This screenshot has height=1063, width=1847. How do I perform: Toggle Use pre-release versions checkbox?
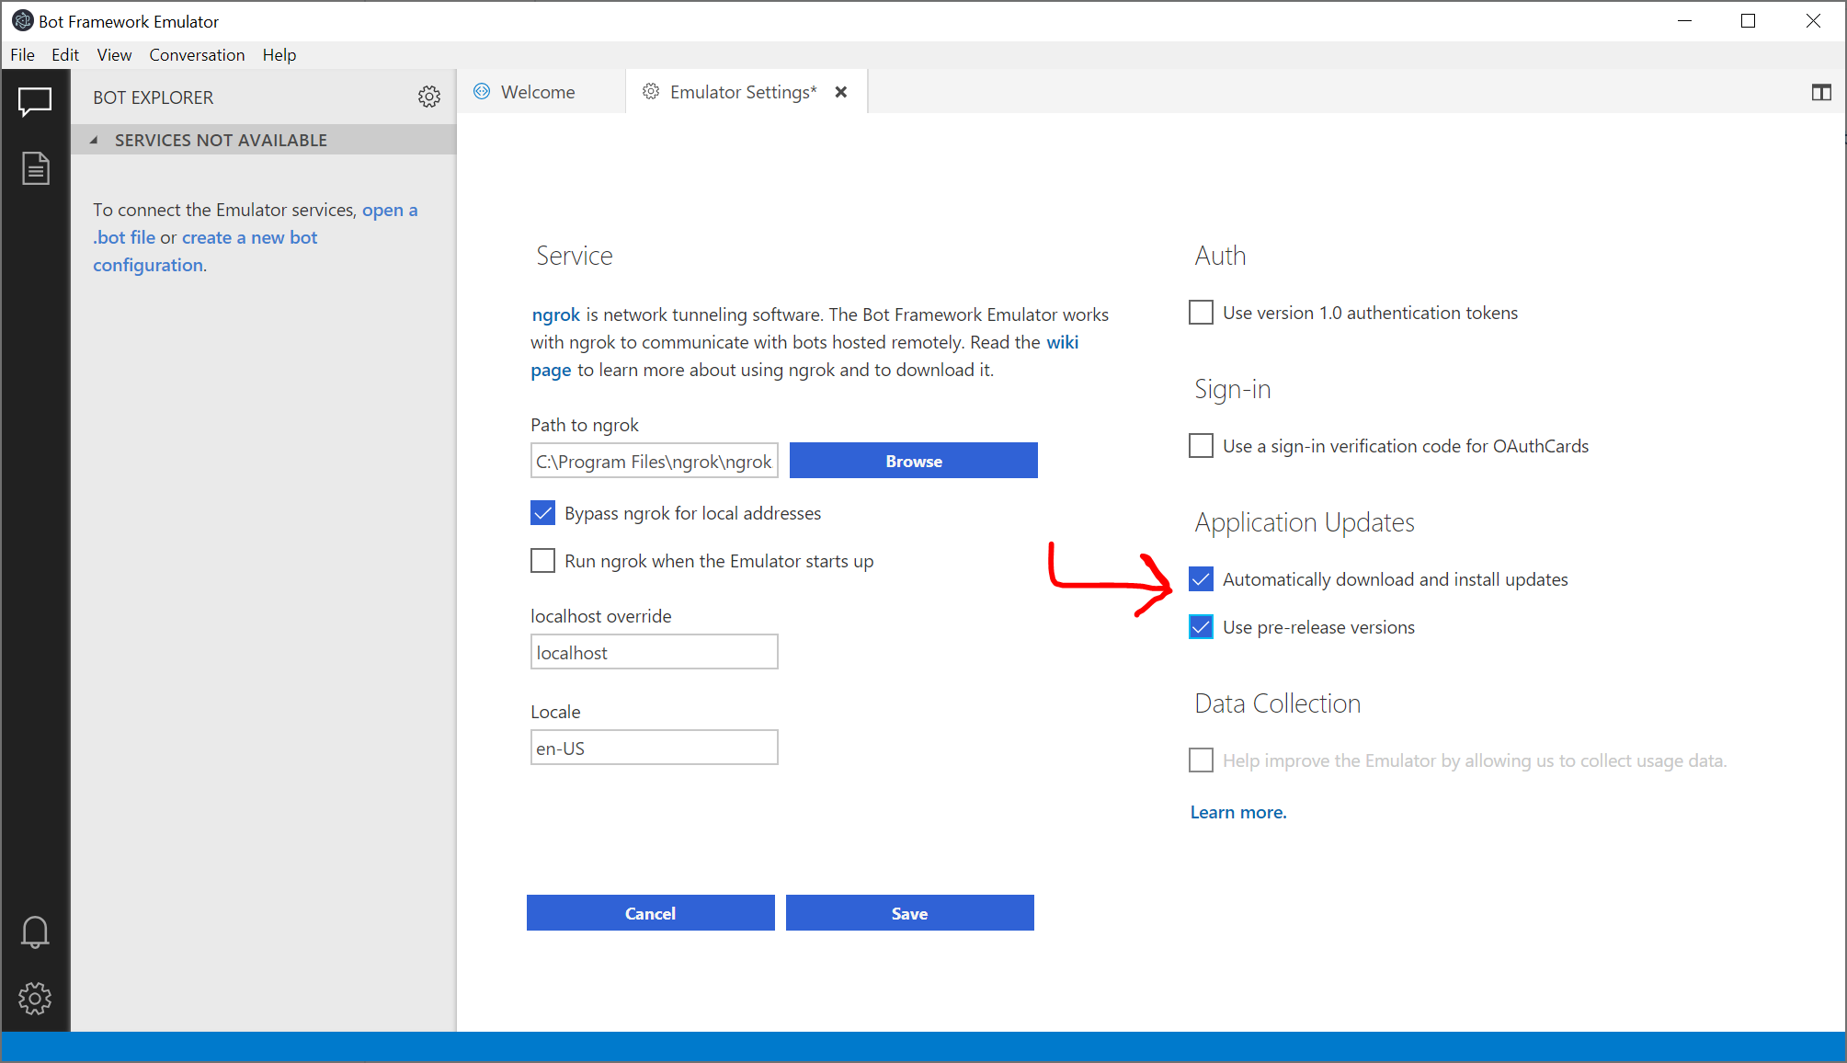tap(1201, 627)
